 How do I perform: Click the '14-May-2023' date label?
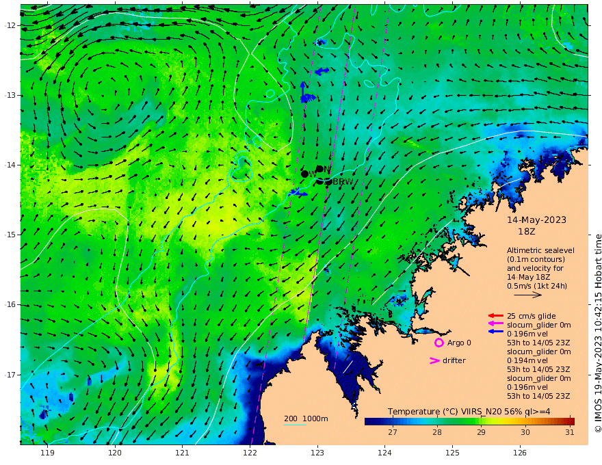pos(537,220)
